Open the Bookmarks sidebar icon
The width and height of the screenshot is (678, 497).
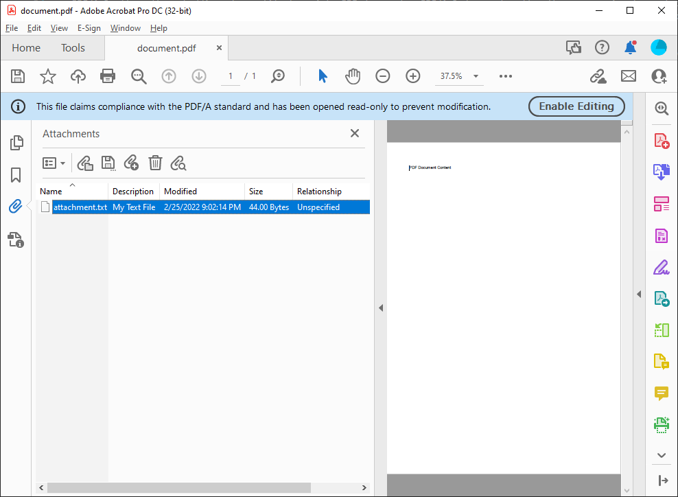[16, 175]
